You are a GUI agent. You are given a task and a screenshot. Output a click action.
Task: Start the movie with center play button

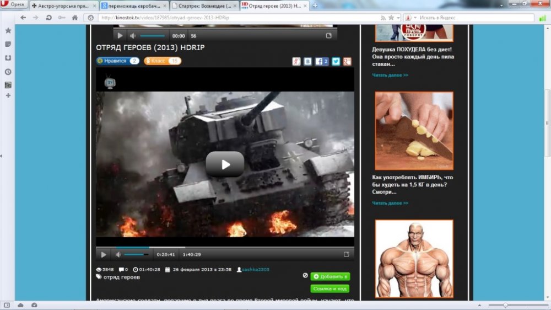pyautogui.click(x=225, y=164)
